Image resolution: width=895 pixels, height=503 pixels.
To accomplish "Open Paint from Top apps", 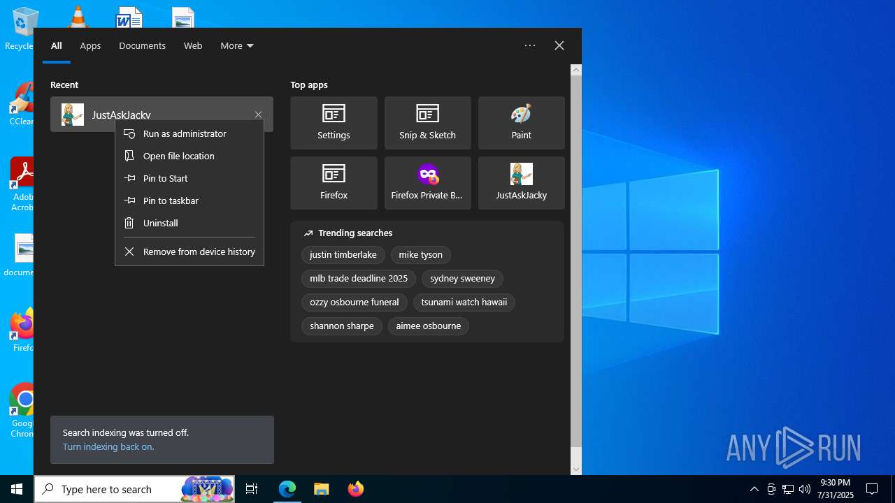I will [521, 123].
